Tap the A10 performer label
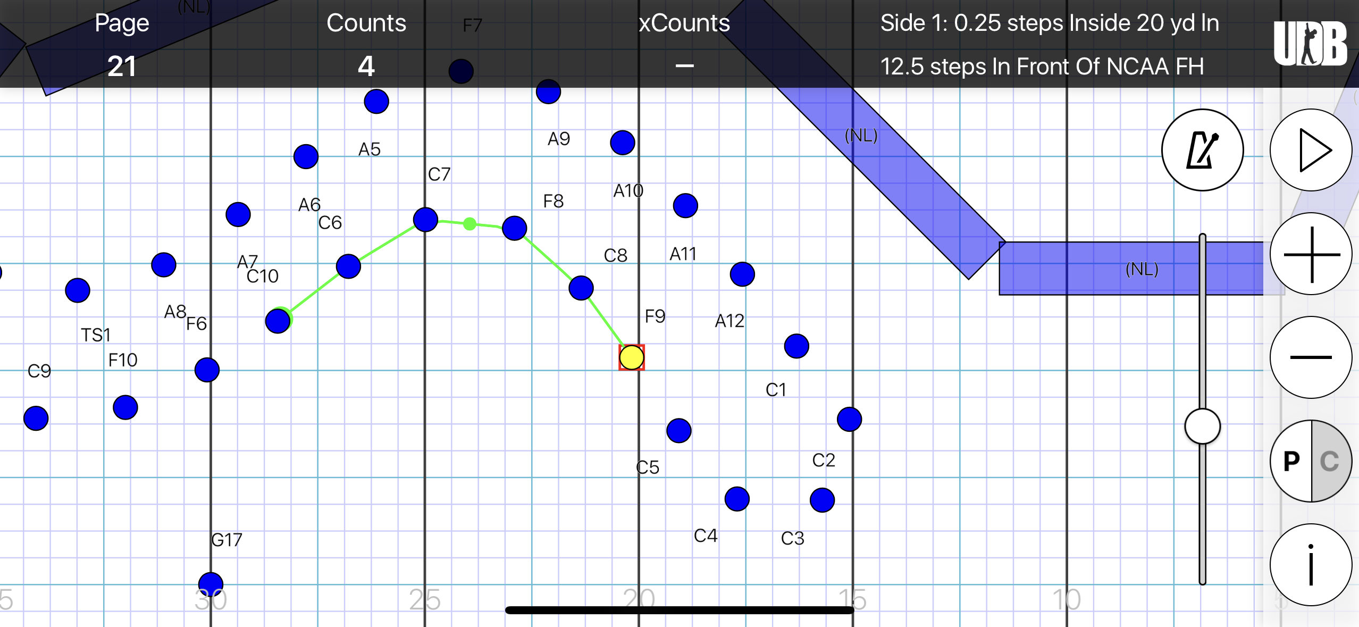Screen dimensions: 1359x627 point(628,190)
